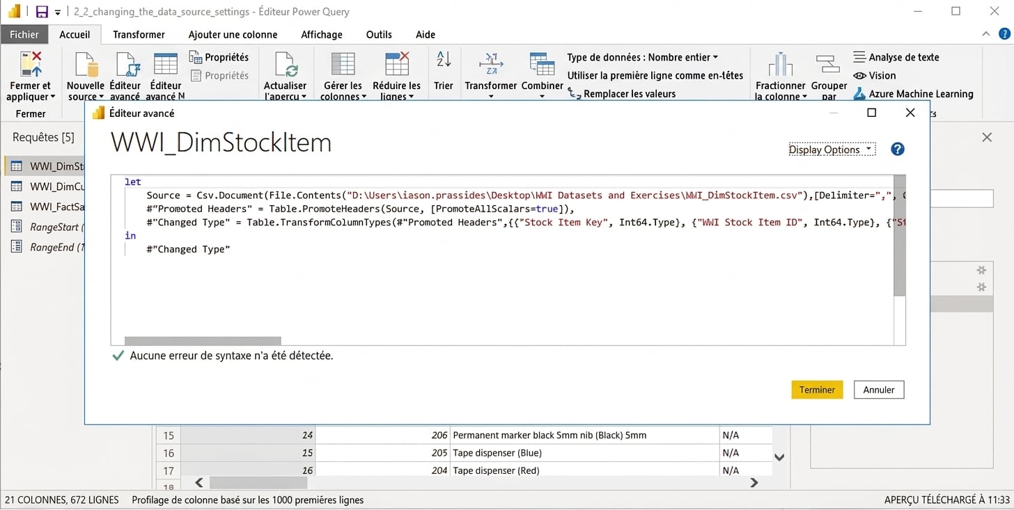
Task: Click the Vision eye icon
Action: tap(859, 76)
